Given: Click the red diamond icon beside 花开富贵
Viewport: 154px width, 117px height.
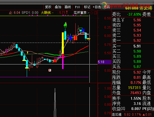Looking at the screenshot, I should tap(92, 13).
